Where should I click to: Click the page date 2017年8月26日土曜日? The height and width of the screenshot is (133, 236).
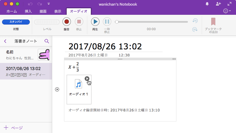click(x=88, y=55)
